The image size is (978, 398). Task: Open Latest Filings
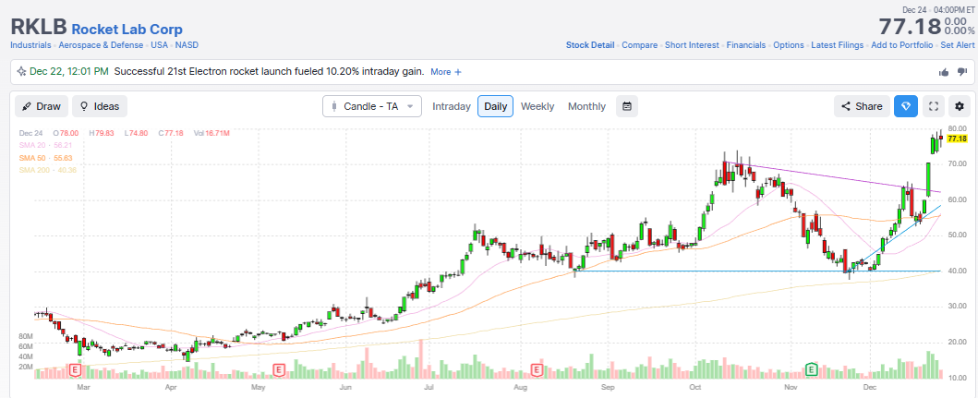(837, 45)
